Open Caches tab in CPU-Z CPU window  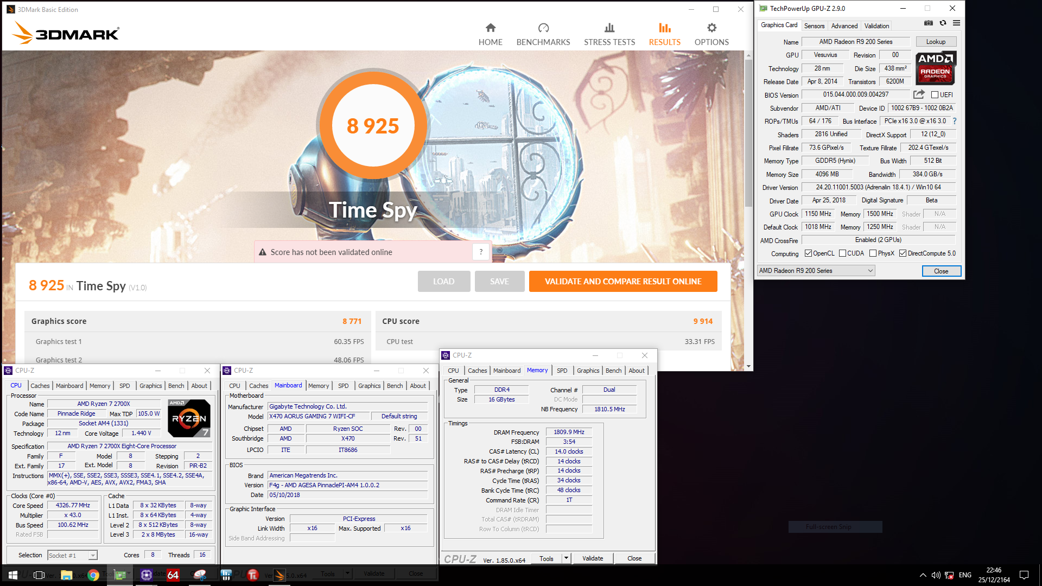coord(40,386)
